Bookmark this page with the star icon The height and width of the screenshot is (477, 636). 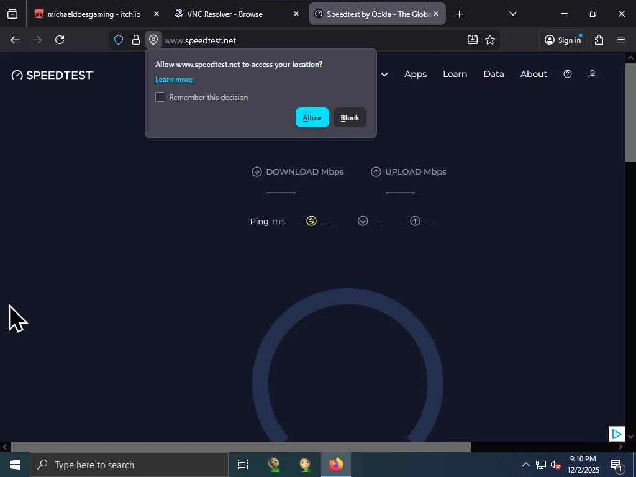(x=490, y=40)
